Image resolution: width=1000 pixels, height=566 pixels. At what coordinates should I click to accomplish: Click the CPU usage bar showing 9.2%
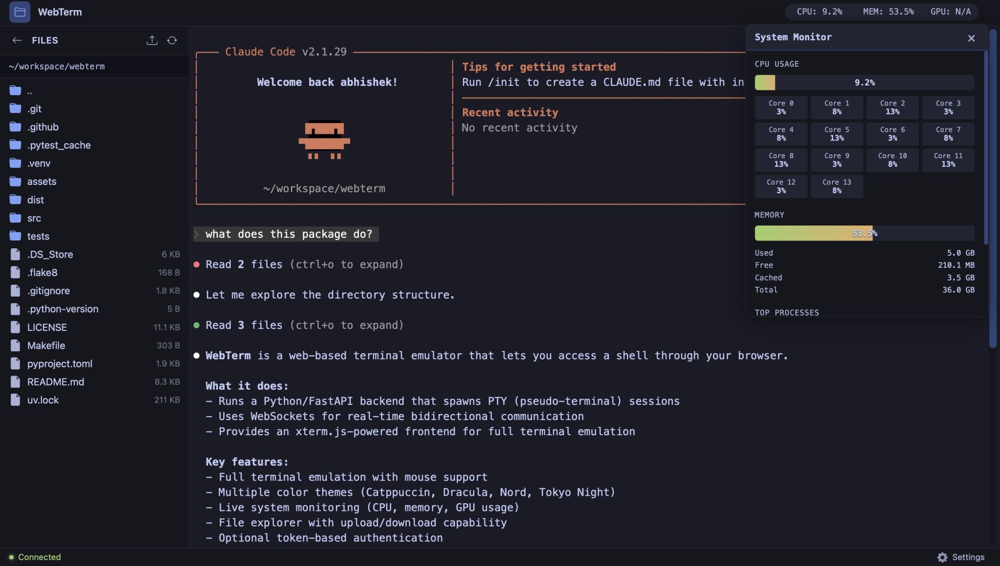[x=864, y=82]
